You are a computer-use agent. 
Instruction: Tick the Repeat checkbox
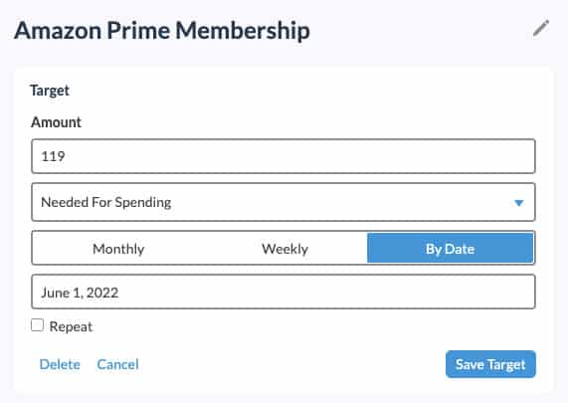coord(38,325)
